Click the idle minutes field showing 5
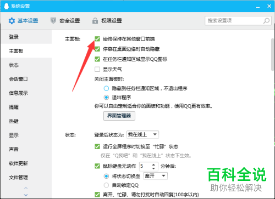The width and height of the screenshot is (275, 199). click(x=145, y=166)
